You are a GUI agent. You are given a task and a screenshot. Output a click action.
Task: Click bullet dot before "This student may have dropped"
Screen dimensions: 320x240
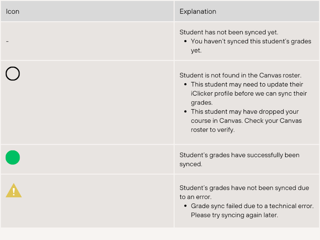[x=186, y=112]
